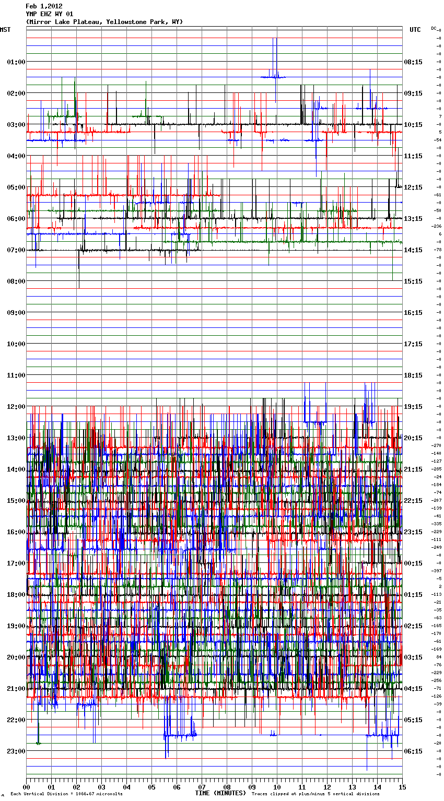Click the DC offset value -397
The image size is (444, 801).
click(436, 571)
